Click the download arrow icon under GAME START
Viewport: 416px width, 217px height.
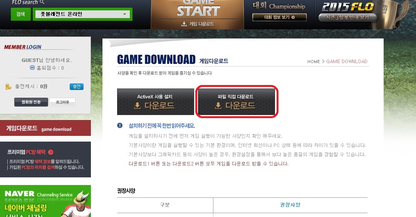tap(184, 24)
